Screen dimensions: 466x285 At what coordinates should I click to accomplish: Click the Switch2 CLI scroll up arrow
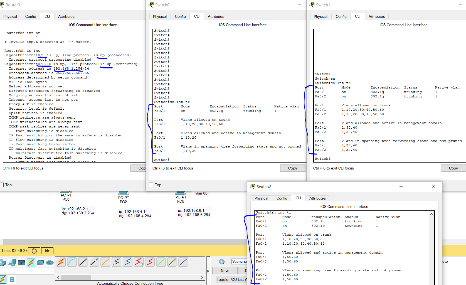[x=431, y=214]
